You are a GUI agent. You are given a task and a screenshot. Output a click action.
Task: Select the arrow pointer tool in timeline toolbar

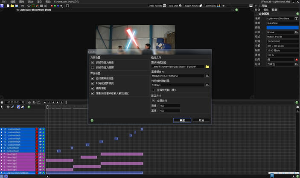tap(2, 107)
